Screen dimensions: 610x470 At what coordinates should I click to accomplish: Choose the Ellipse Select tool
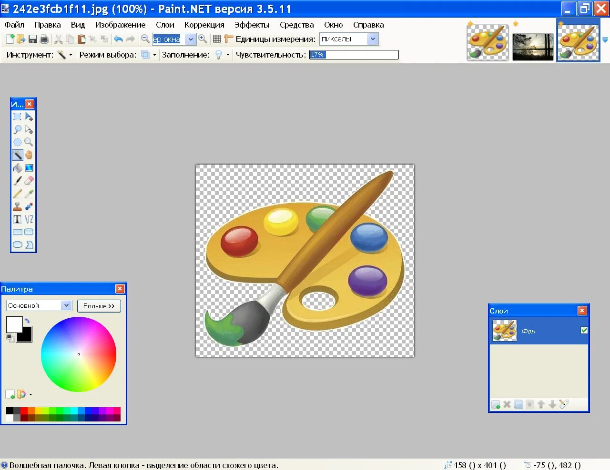[x=18, y=142]
